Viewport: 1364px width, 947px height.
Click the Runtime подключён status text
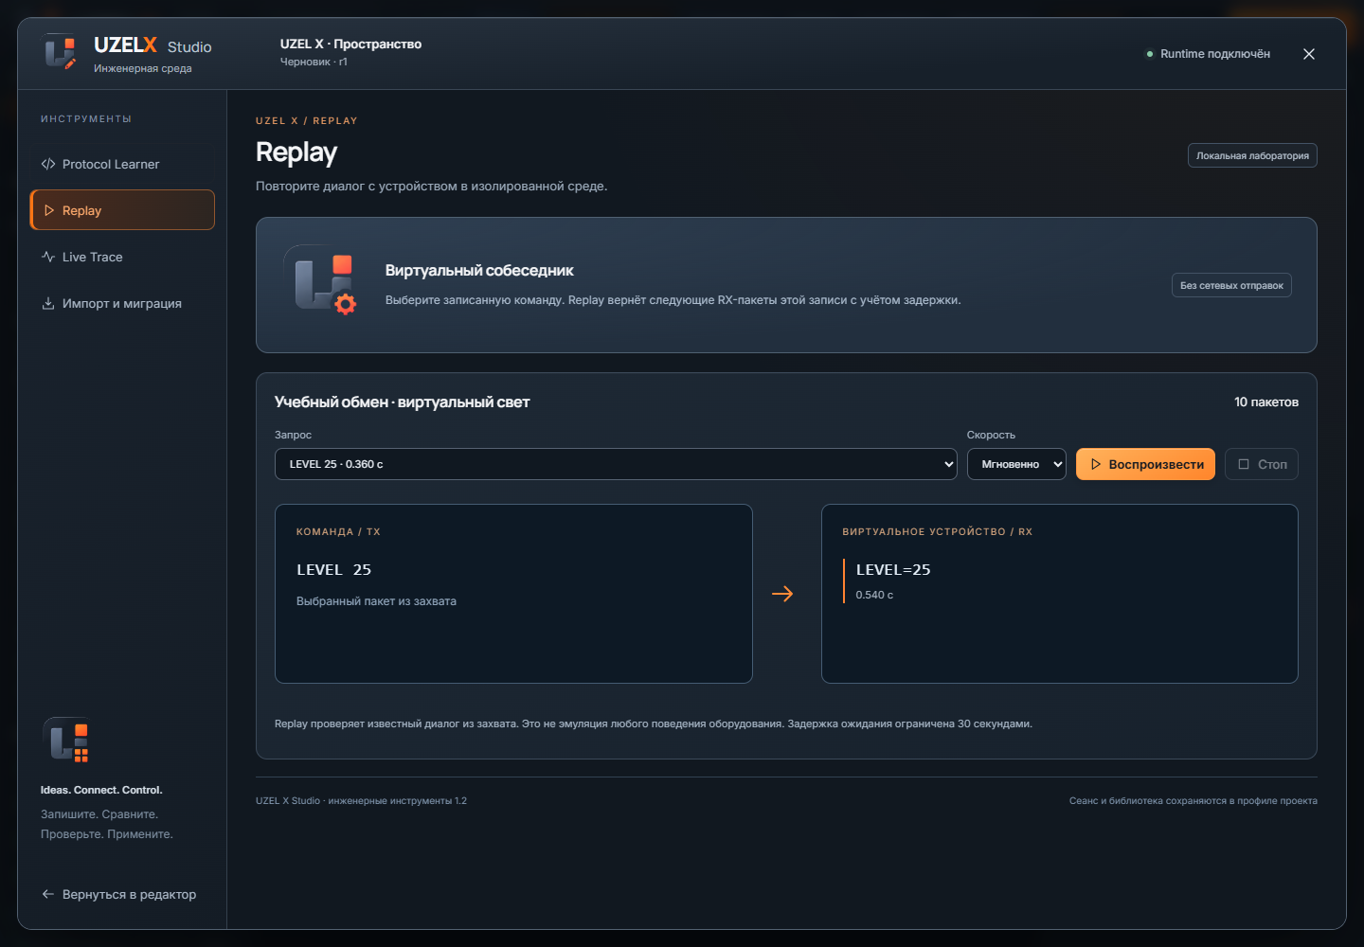(1215, 54)
